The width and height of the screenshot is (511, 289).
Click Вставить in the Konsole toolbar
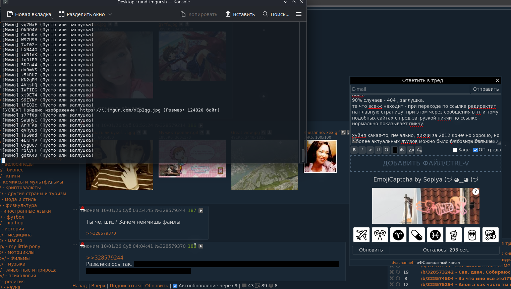(x=240, y=14)
